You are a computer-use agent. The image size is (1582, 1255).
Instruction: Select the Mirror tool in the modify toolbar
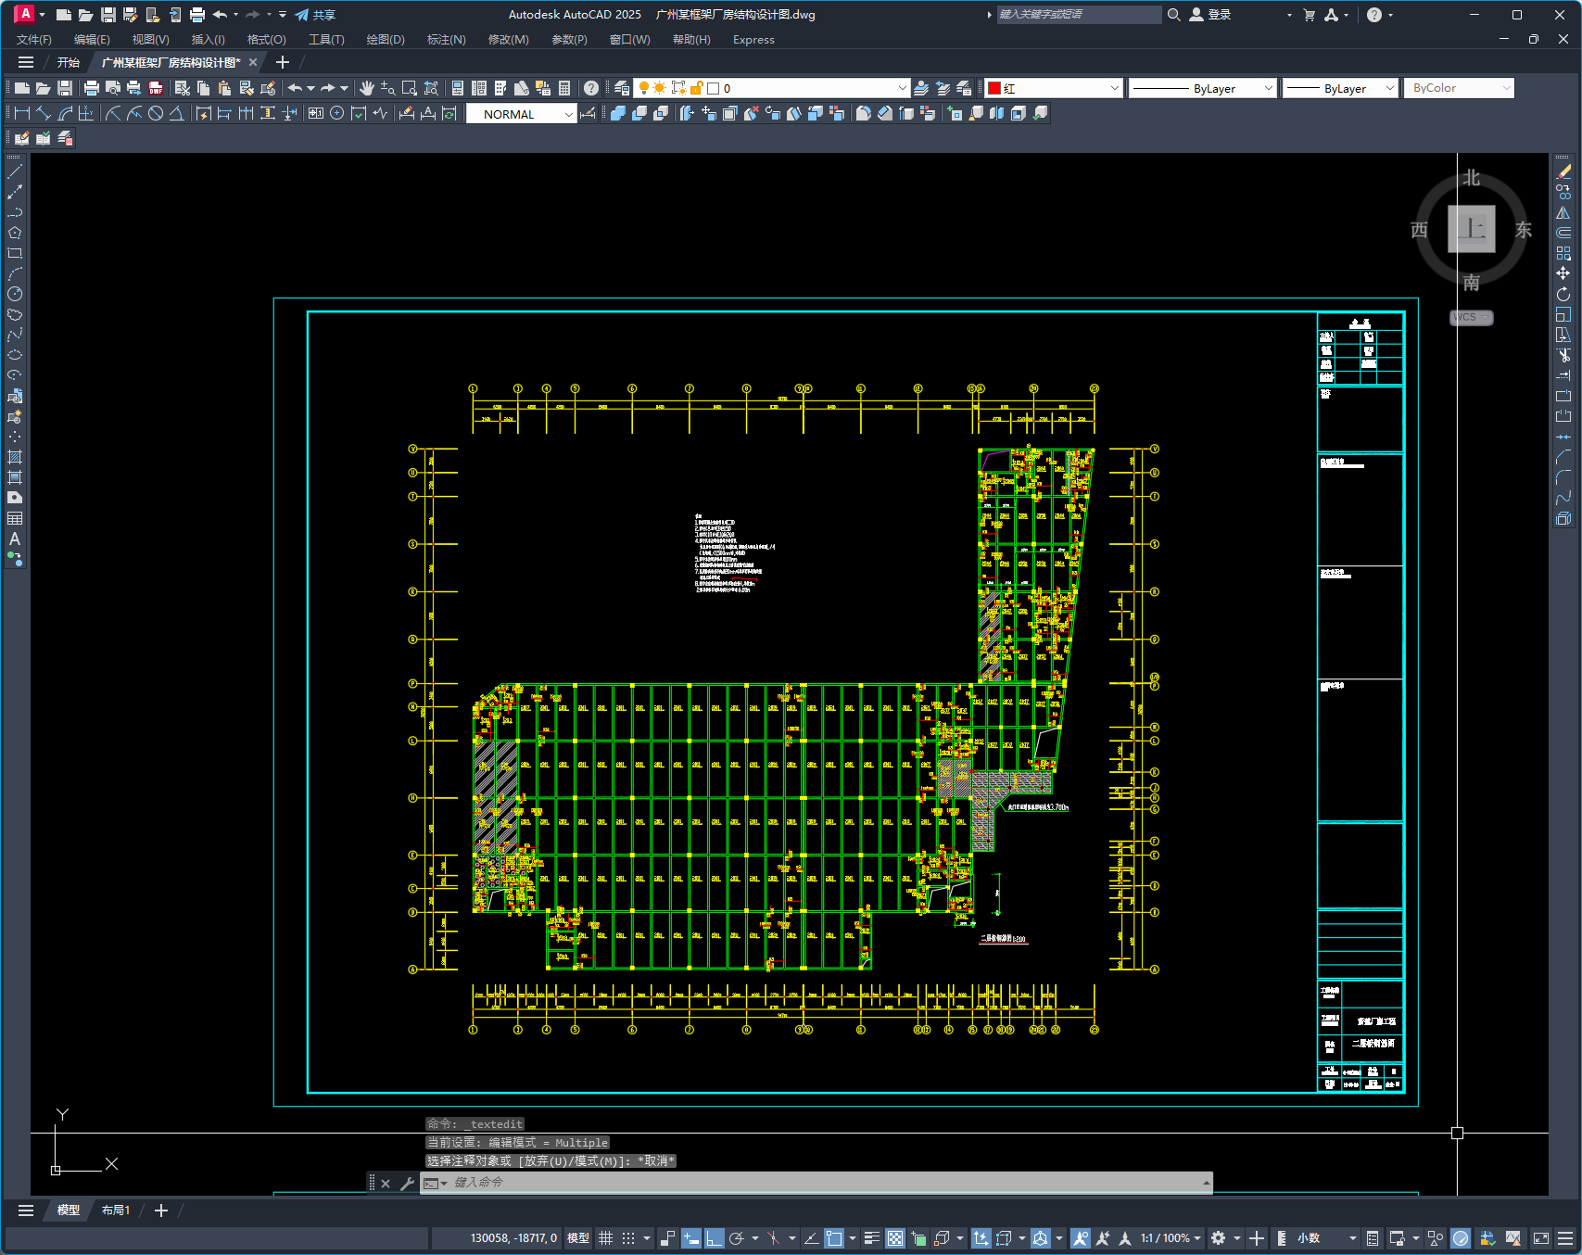pos(1563,212)
